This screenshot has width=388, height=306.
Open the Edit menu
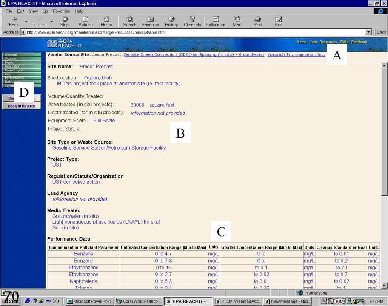coord(20,11)
